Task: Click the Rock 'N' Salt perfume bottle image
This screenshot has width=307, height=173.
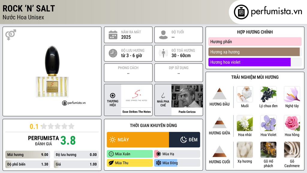Action: pyautogui.click(x=52, y=71)
